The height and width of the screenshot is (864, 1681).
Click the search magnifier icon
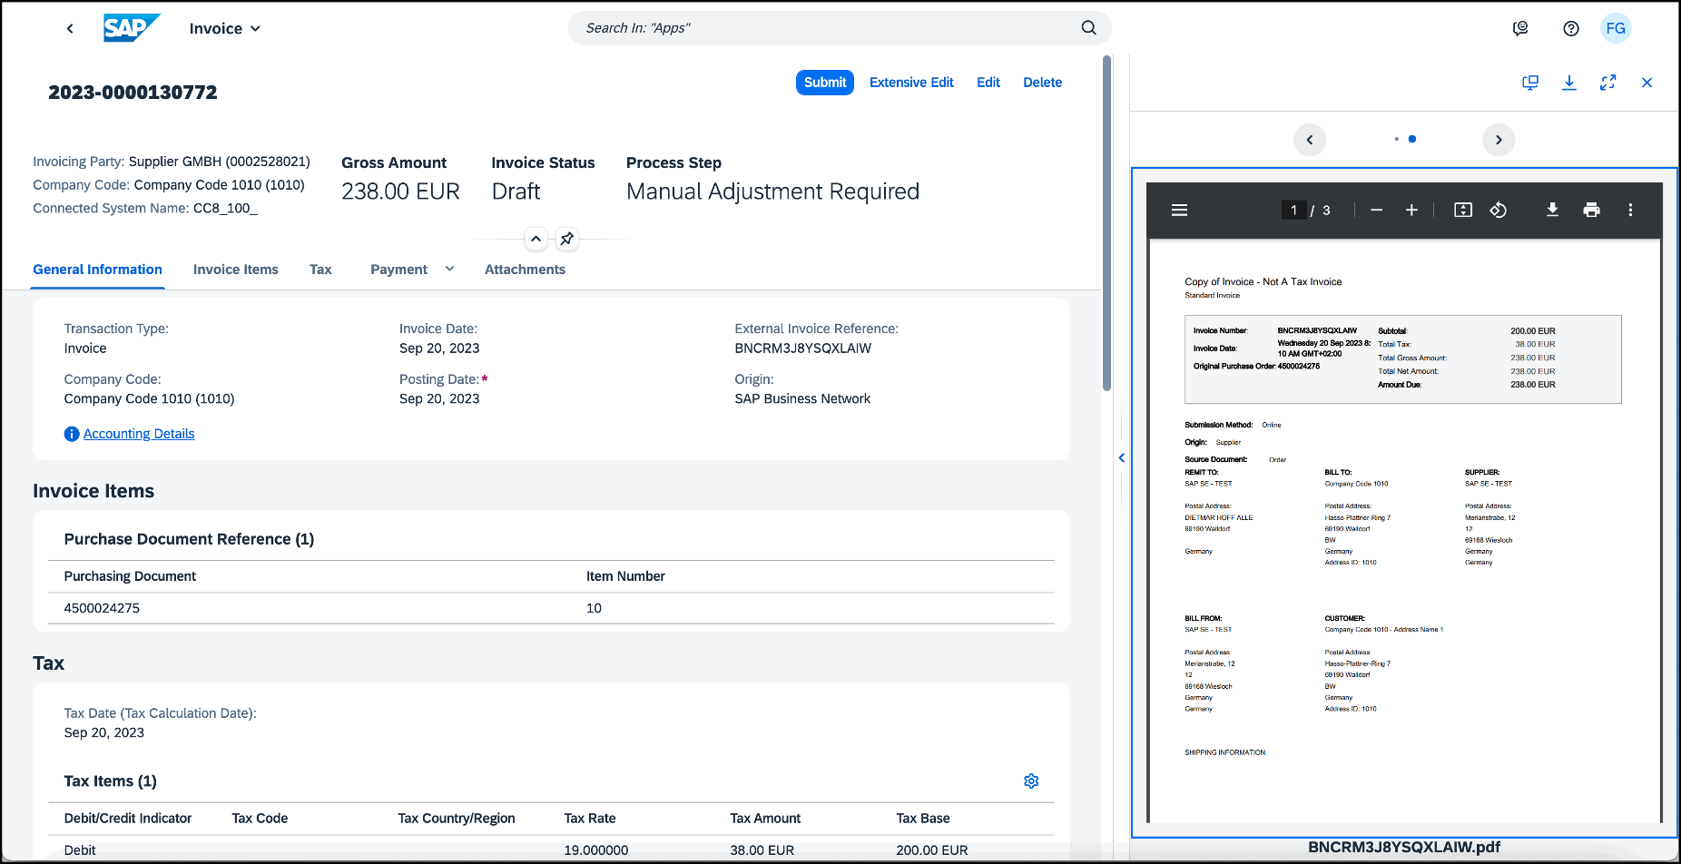[x=1089, y=28]
